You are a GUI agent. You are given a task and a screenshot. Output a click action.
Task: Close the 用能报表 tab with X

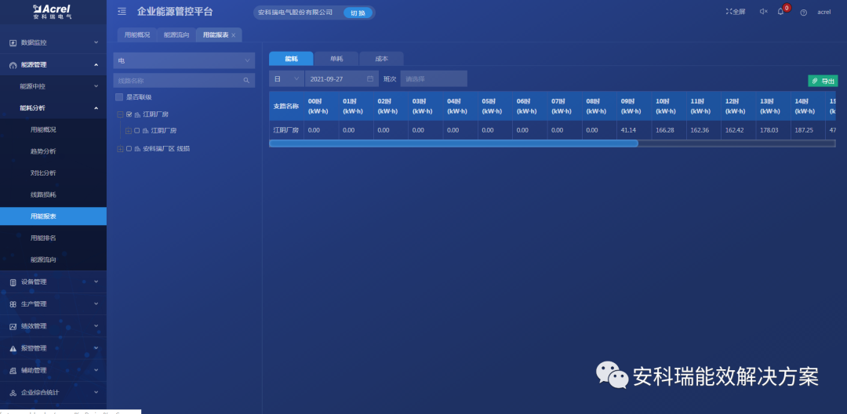point(234,35)
